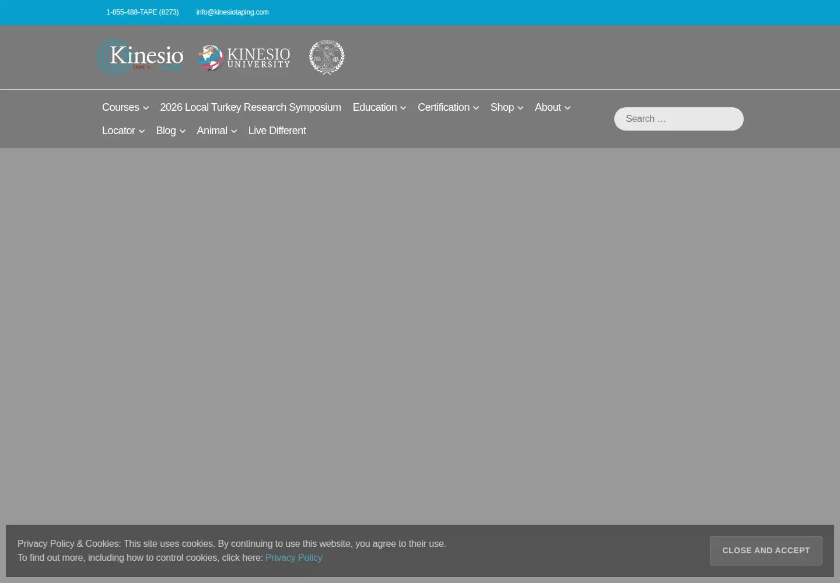Open the Education menu item
The image size is (840, 583).
tap(374, 107)
